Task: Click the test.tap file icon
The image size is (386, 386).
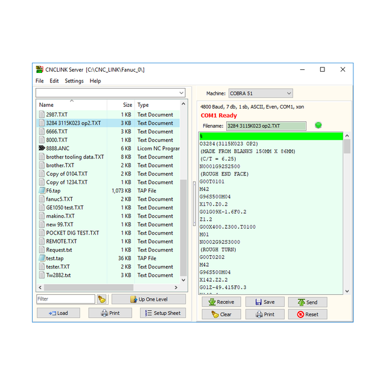Action: [x=42, y=258]
